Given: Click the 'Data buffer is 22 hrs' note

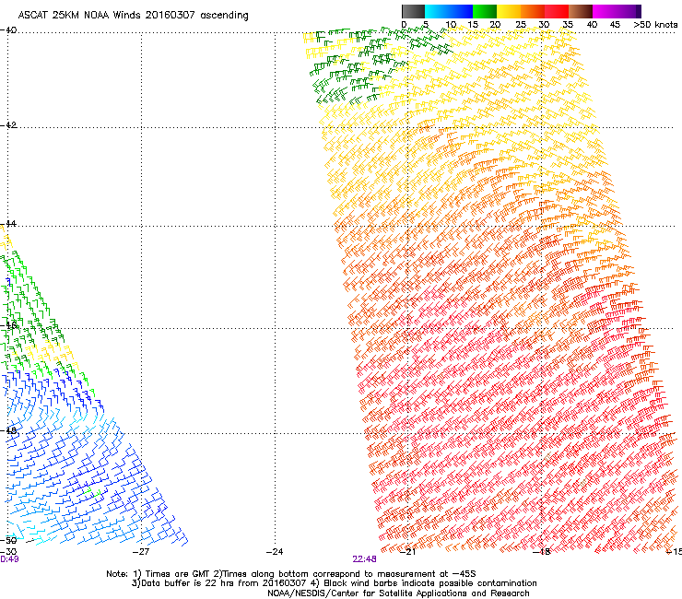Looking at the screenshot, I should tap(334, 583).
